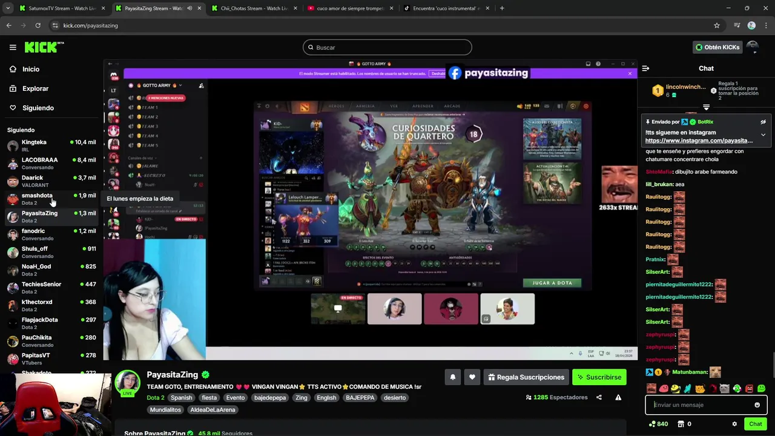Expand the gift leaderboard handle
The width and height of the screenshot is (775, 436).
(x=706, y=107)
